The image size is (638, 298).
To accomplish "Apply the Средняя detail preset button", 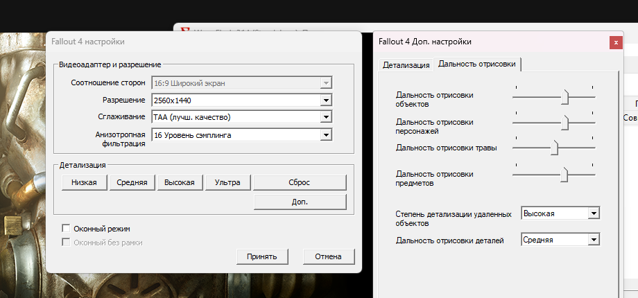I will [x=132, y=182].
